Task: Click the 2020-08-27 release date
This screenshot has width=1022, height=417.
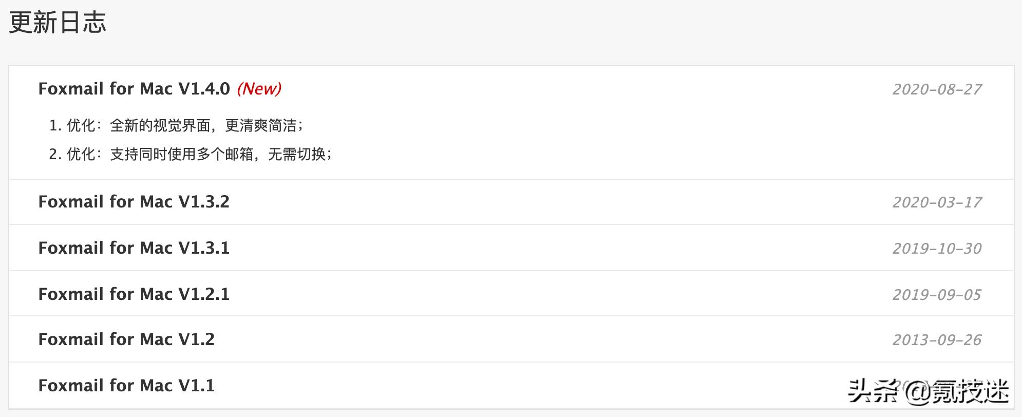Action: (x=937, y=89)
